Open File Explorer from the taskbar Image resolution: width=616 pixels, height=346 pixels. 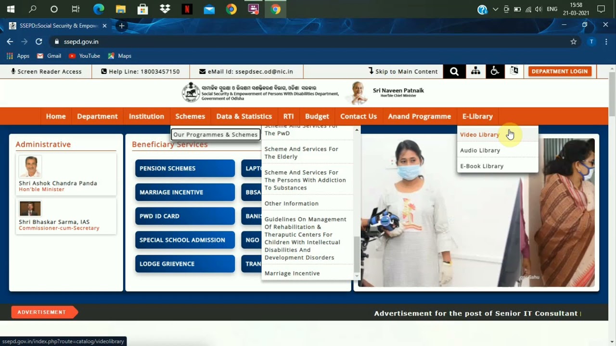(x=120, y=9)
